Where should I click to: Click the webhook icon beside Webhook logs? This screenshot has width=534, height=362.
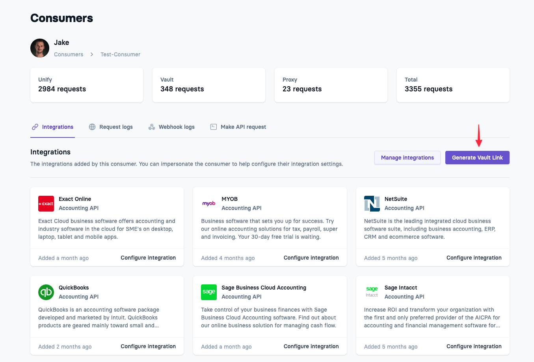coord(152,127)
